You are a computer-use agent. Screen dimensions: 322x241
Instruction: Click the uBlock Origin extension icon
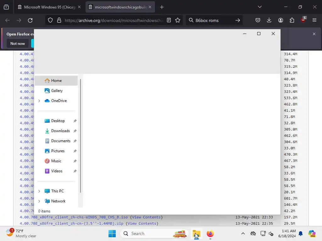pos(303,20)
